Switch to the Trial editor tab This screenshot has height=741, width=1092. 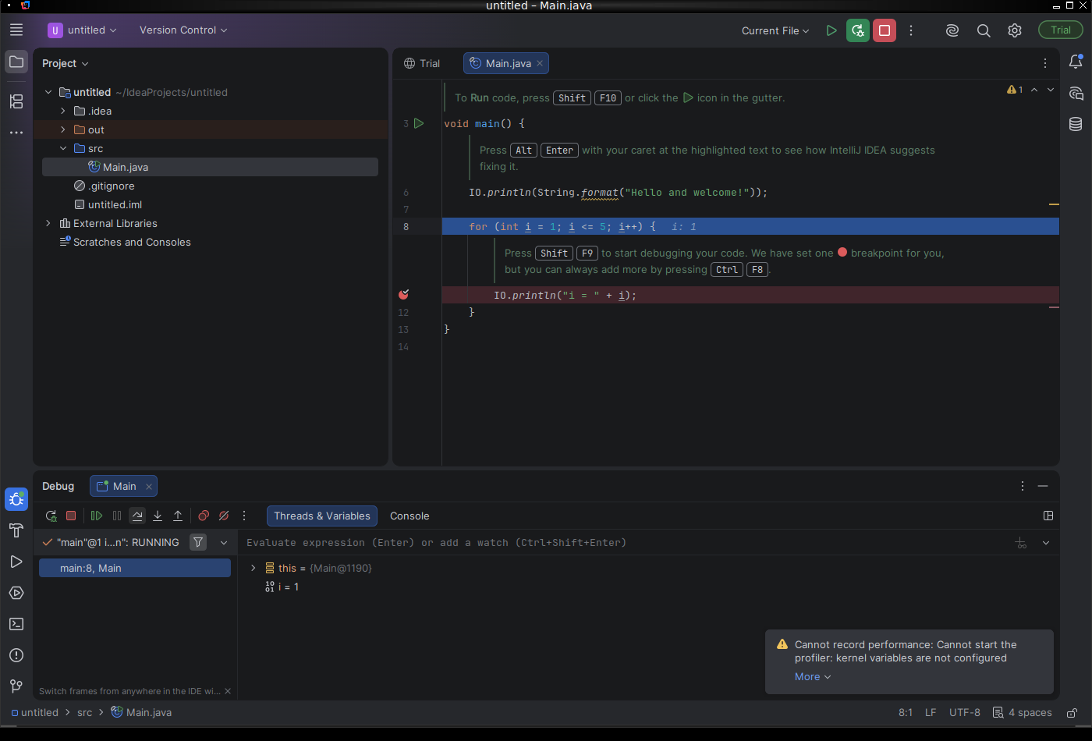coord(422,63)
